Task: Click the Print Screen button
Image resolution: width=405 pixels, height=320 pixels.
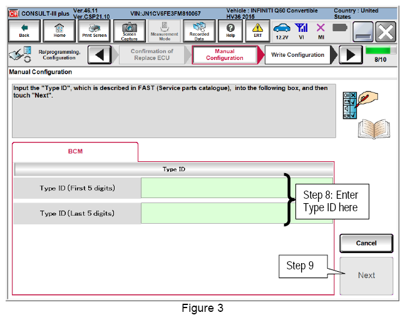Action: (x=95, y=31)
